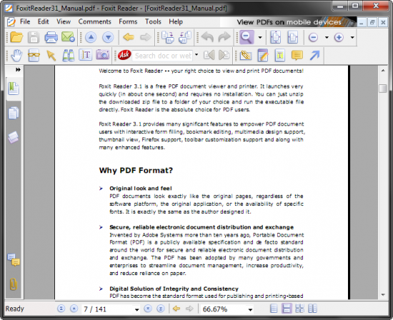
Task: Open the Edit menu
Action: (x=43, y=22)
